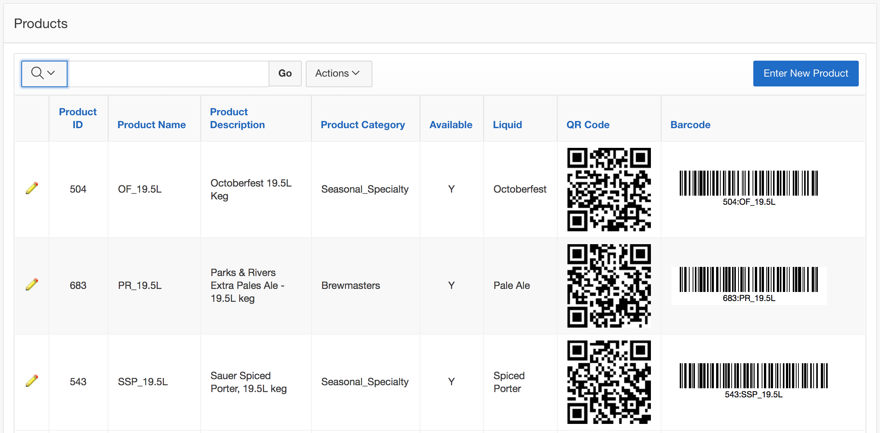Click barcode image 504:OF_19.5L
The width and height of the screenshot is (880, 433).
tap(748, 188)
